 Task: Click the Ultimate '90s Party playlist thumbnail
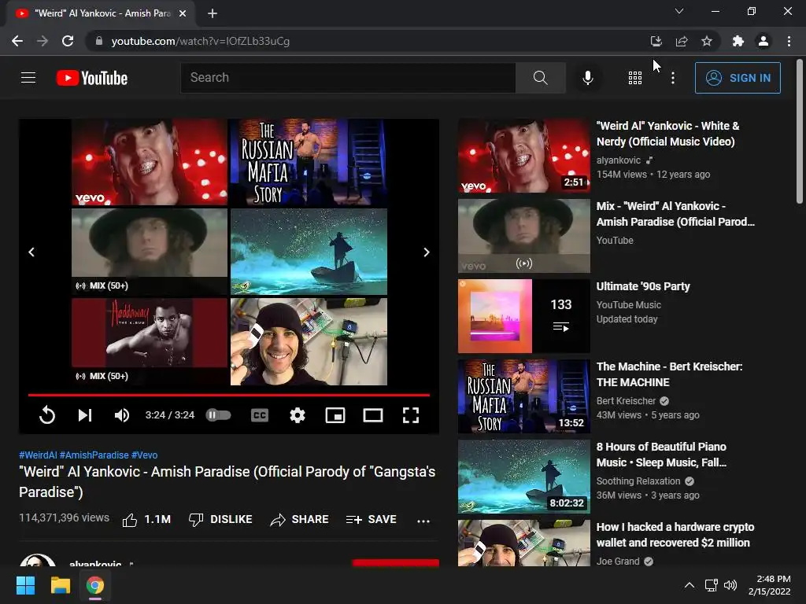[x=523, y=316]
